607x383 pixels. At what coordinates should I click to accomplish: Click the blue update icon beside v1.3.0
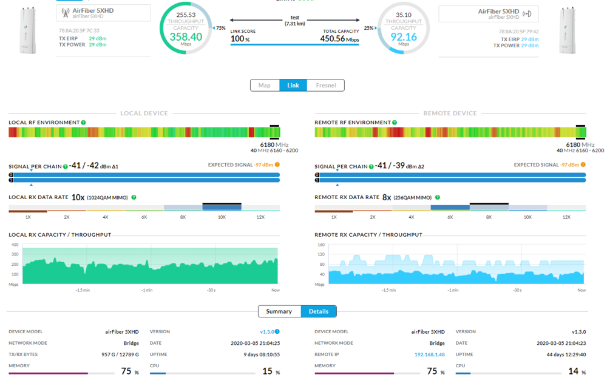(x=277, y=332)
